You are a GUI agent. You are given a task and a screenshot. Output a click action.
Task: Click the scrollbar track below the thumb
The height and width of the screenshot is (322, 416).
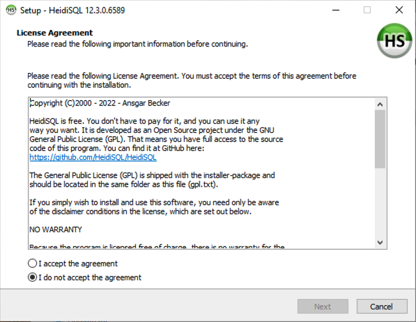coord(380,202)
